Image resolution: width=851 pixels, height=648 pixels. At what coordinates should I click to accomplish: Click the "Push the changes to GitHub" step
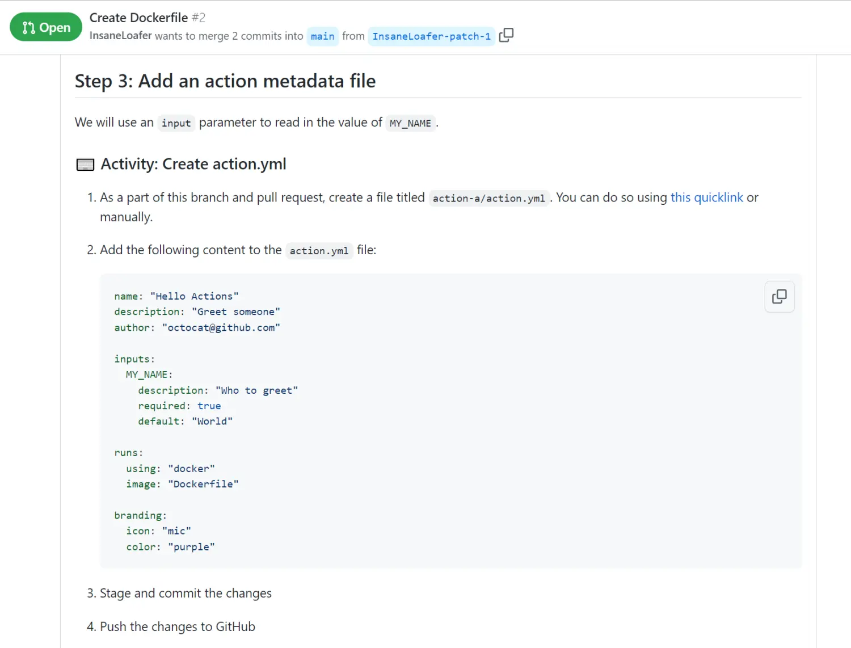click(177, 626)
